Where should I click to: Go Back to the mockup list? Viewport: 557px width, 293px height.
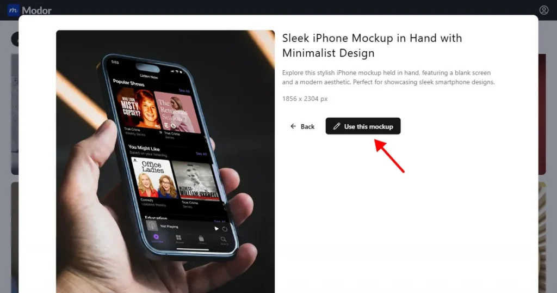[x=302, y=126]
